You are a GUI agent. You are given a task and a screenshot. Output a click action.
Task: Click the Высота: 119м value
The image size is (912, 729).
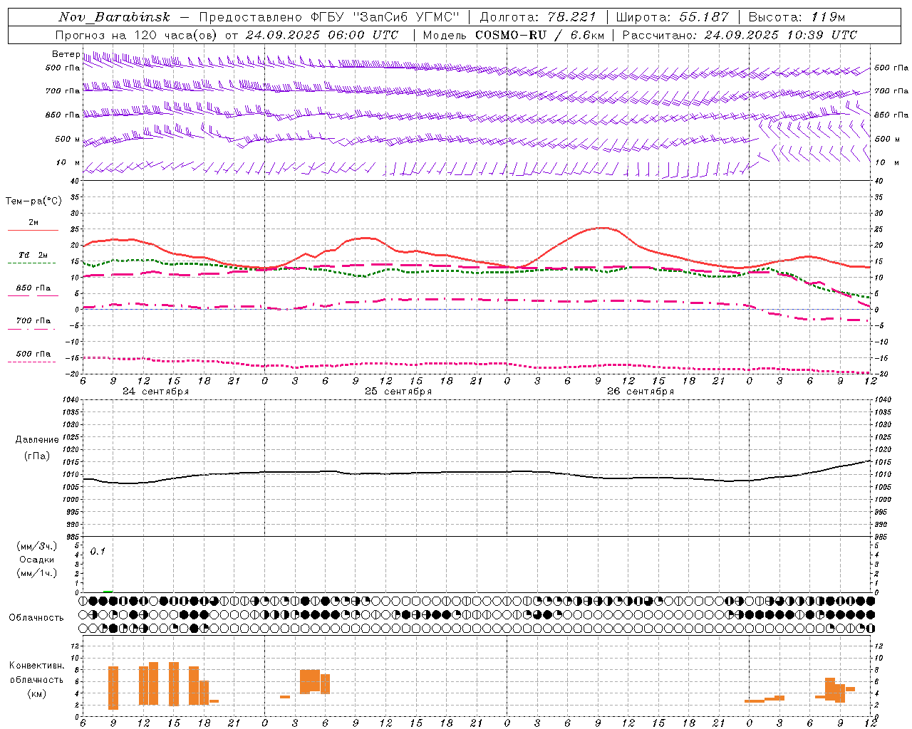797,17
